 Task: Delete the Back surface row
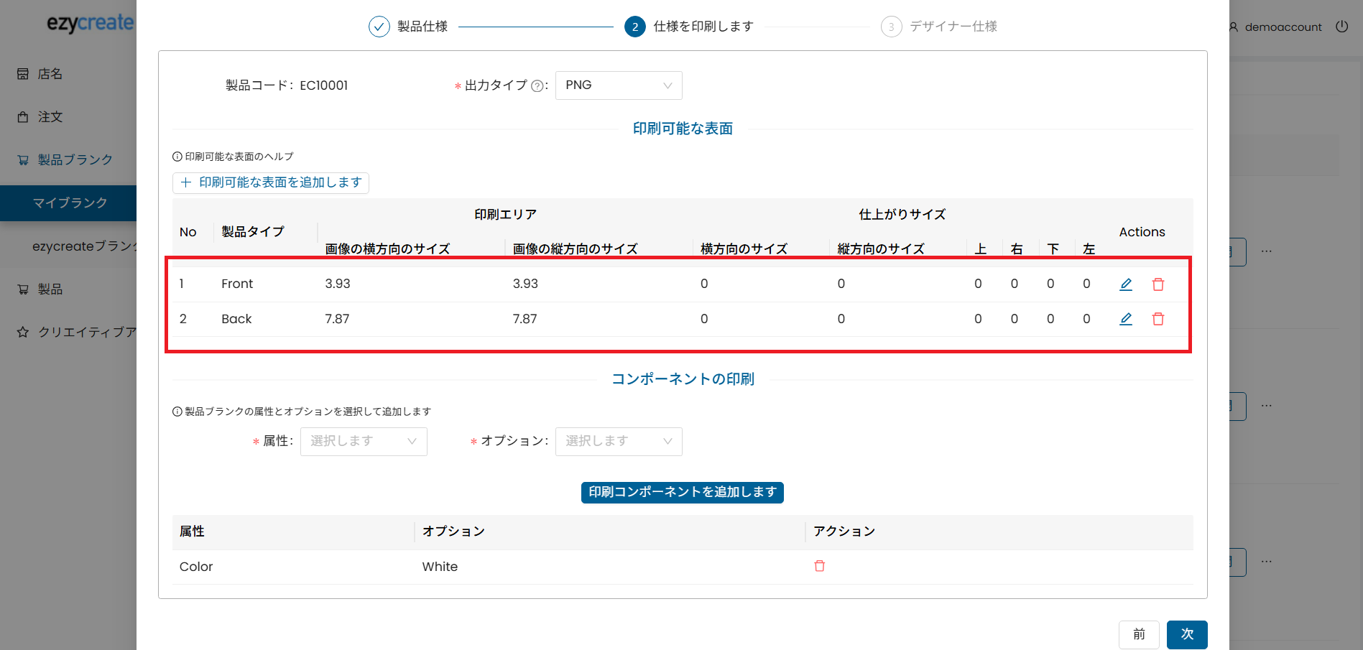click(1158, 319)
